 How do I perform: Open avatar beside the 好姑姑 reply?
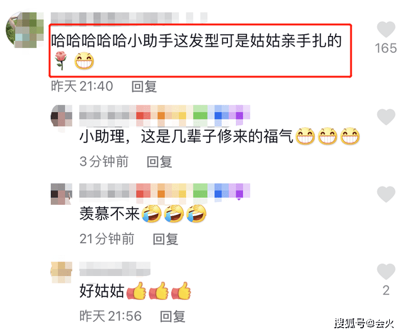62,272
